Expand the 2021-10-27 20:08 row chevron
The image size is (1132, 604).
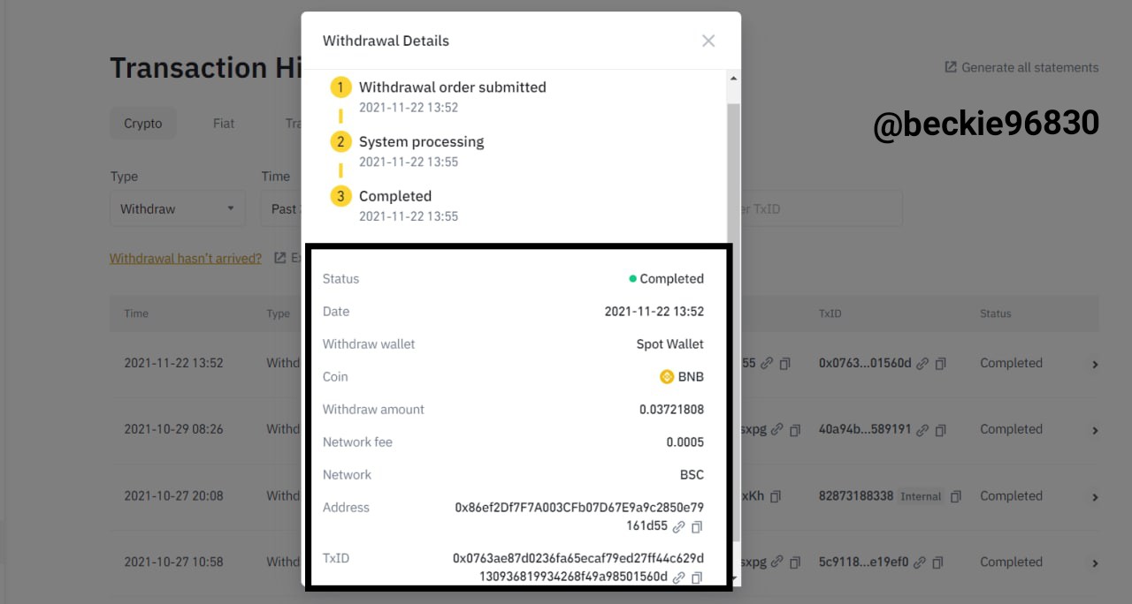point(1095,497)
